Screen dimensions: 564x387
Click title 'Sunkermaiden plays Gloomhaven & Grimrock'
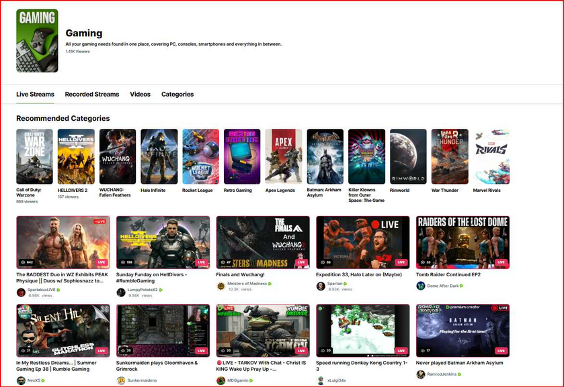click(157, 366)
